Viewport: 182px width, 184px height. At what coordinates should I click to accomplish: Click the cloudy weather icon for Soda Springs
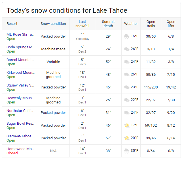pyautogui.click(x=127, y=49)
